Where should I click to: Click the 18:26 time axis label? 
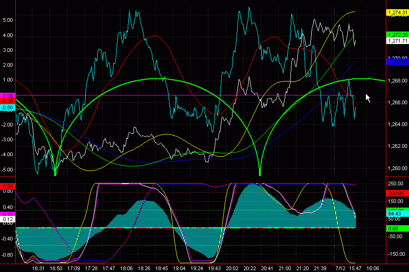coord(144,268)
